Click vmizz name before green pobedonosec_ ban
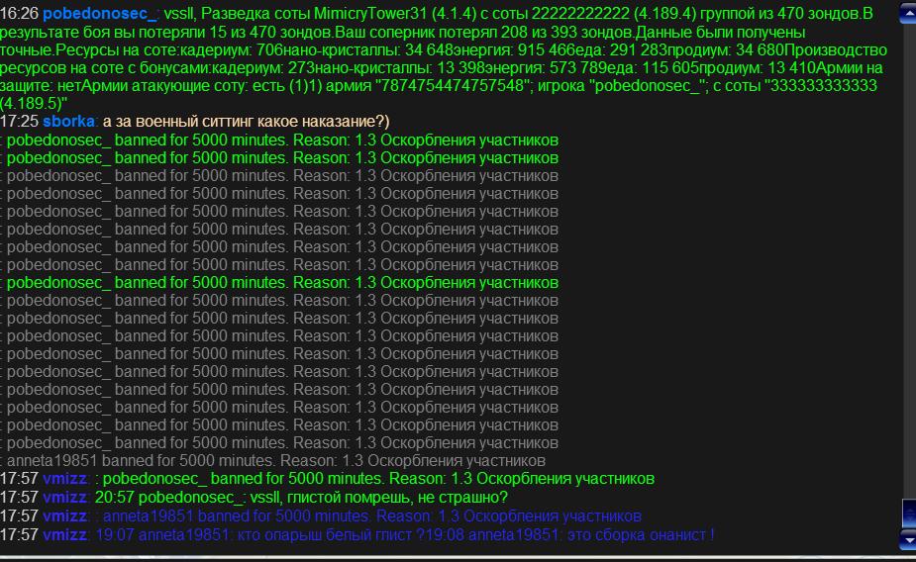This screenshot has width=916, height=562. point(65,479)
